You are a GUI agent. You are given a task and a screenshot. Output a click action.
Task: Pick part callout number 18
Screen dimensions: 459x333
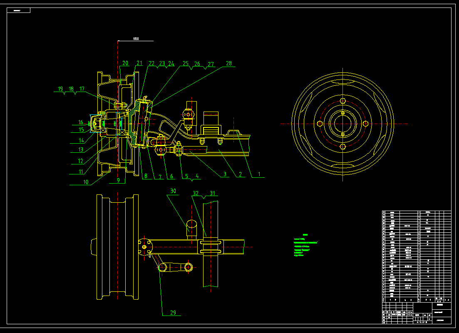tap(71, 89)
